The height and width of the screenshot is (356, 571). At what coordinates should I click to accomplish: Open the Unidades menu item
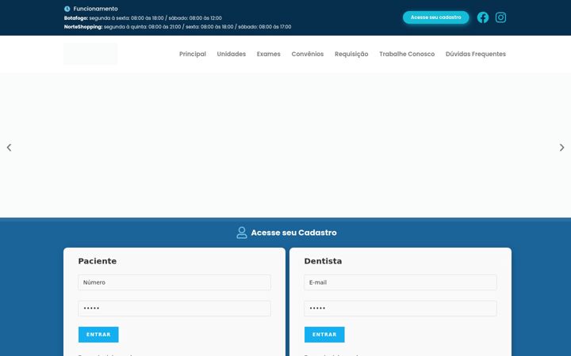[x=232, y=54]
